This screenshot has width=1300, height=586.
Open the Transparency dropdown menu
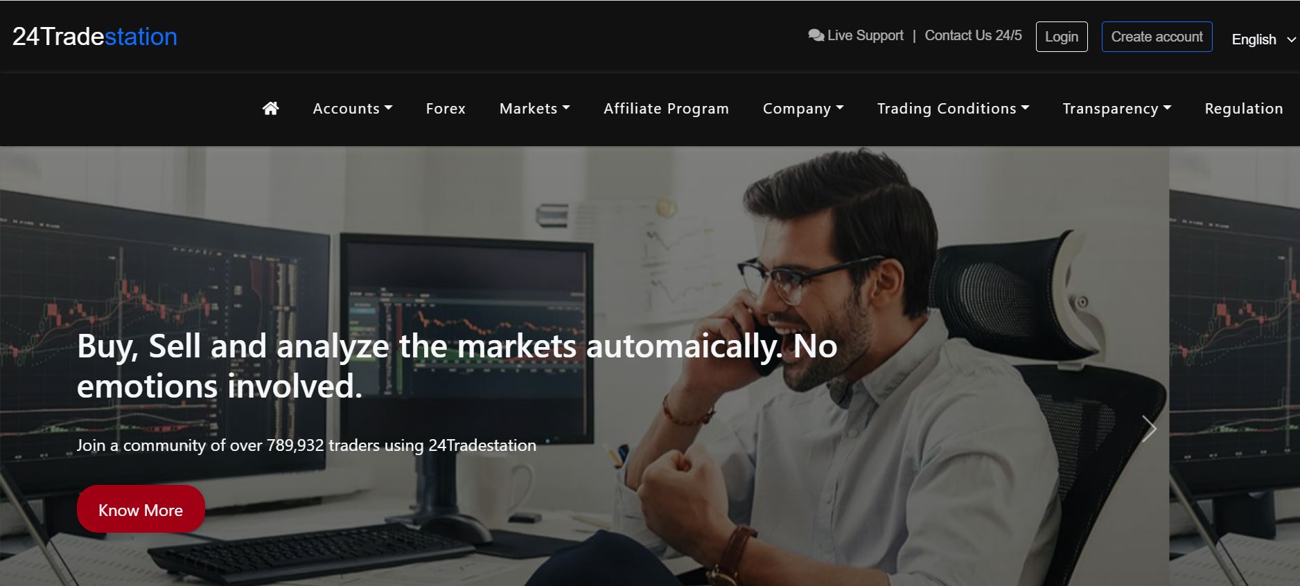click(x=1116, y=109)
